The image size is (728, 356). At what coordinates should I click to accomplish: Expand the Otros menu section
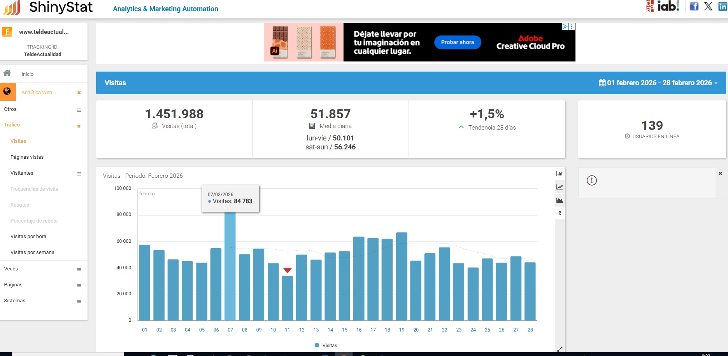[79, 110]
